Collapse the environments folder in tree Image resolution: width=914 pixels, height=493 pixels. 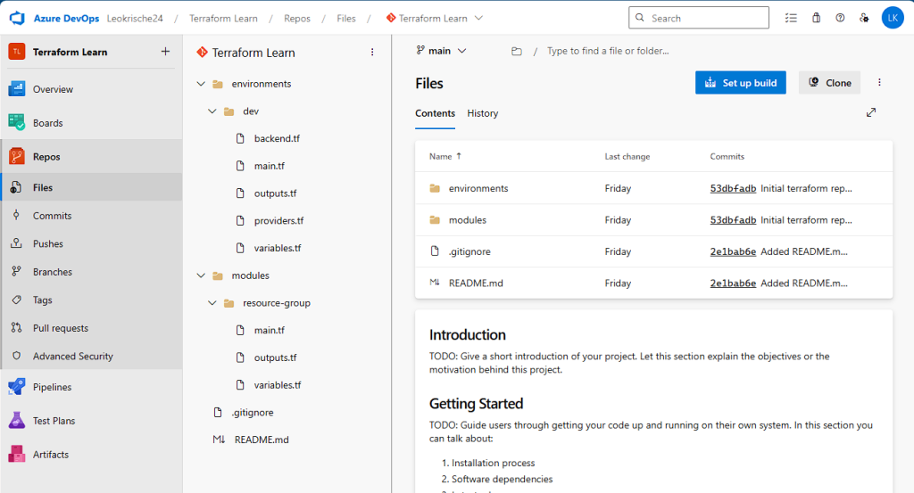click(x=200, y=84)
